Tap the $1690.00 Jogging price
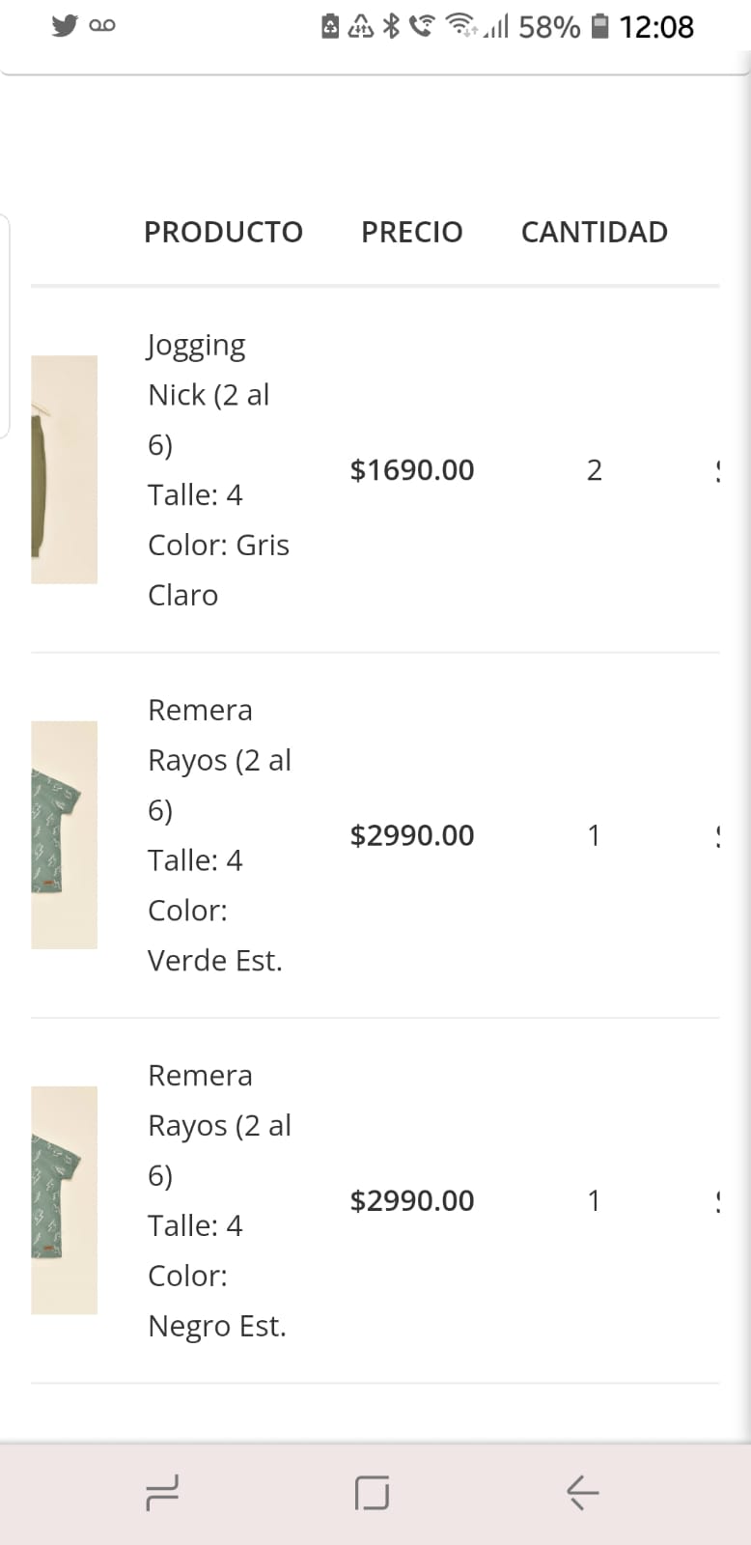The height and width of the screenshot is (1545, 751). coord(412,470)
